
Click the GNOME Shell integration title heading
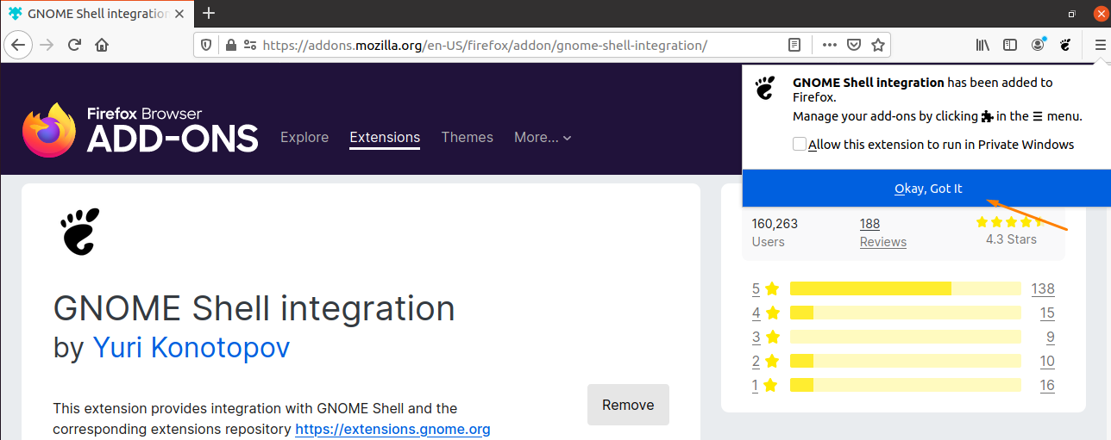(254, 307)
